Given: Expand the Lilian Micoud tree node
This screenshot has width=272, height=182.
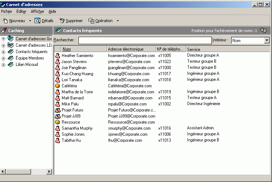Looking at the screenshot, I should [x=3, y=65].
